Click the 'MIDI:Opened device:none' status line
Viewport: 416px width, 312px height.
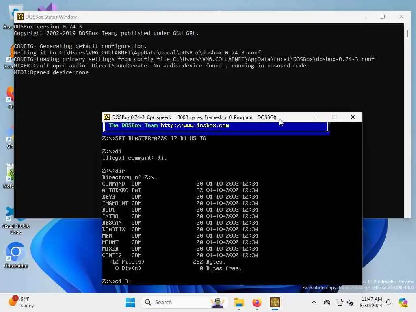(51, 72)
